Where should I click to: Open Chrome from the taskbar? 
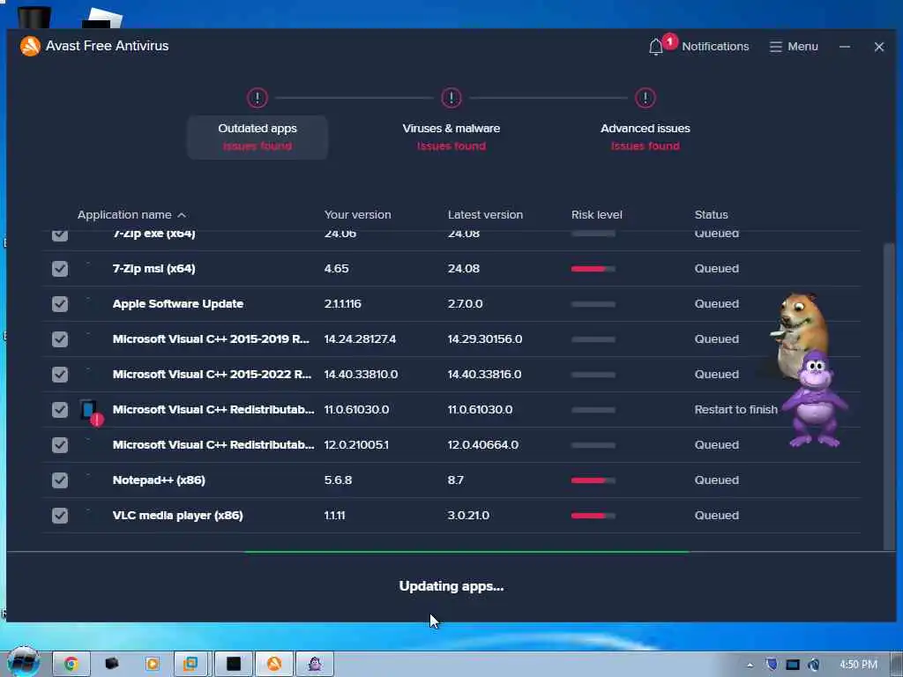[x=71, y=664]
